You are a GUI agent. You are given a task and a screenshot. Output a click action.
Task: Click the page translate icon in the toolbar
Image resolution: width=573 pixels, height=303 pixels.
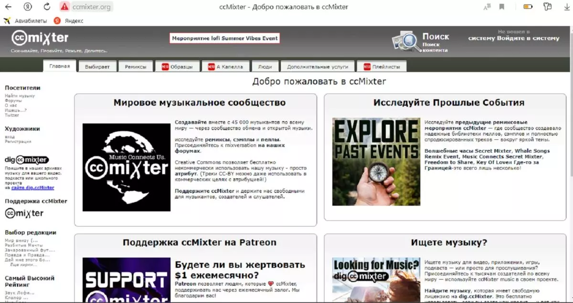coord(487,7)
